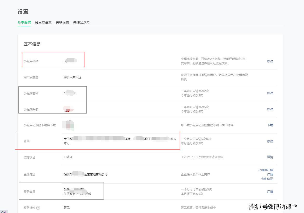Click the mini program QR code image
Image resolution: width=304 pixels, height=213 pixels.
[69, 125]
